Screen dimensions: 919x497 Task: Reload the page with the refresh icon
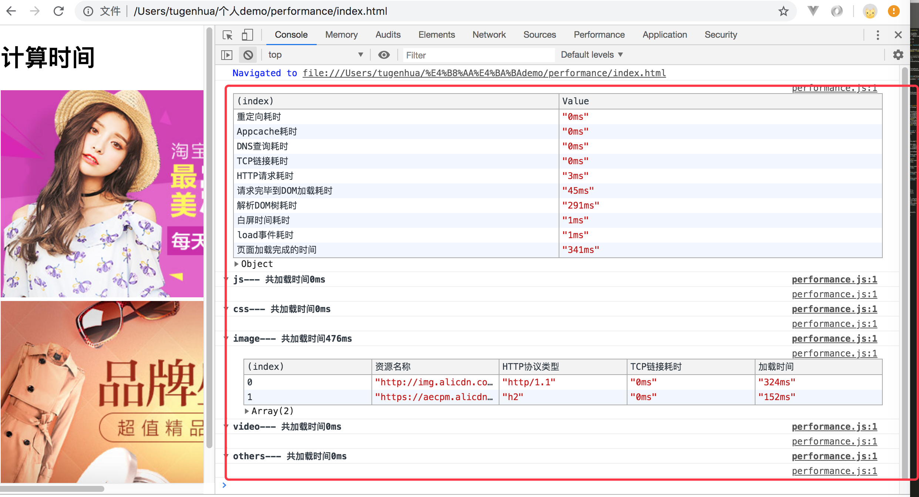58,11
